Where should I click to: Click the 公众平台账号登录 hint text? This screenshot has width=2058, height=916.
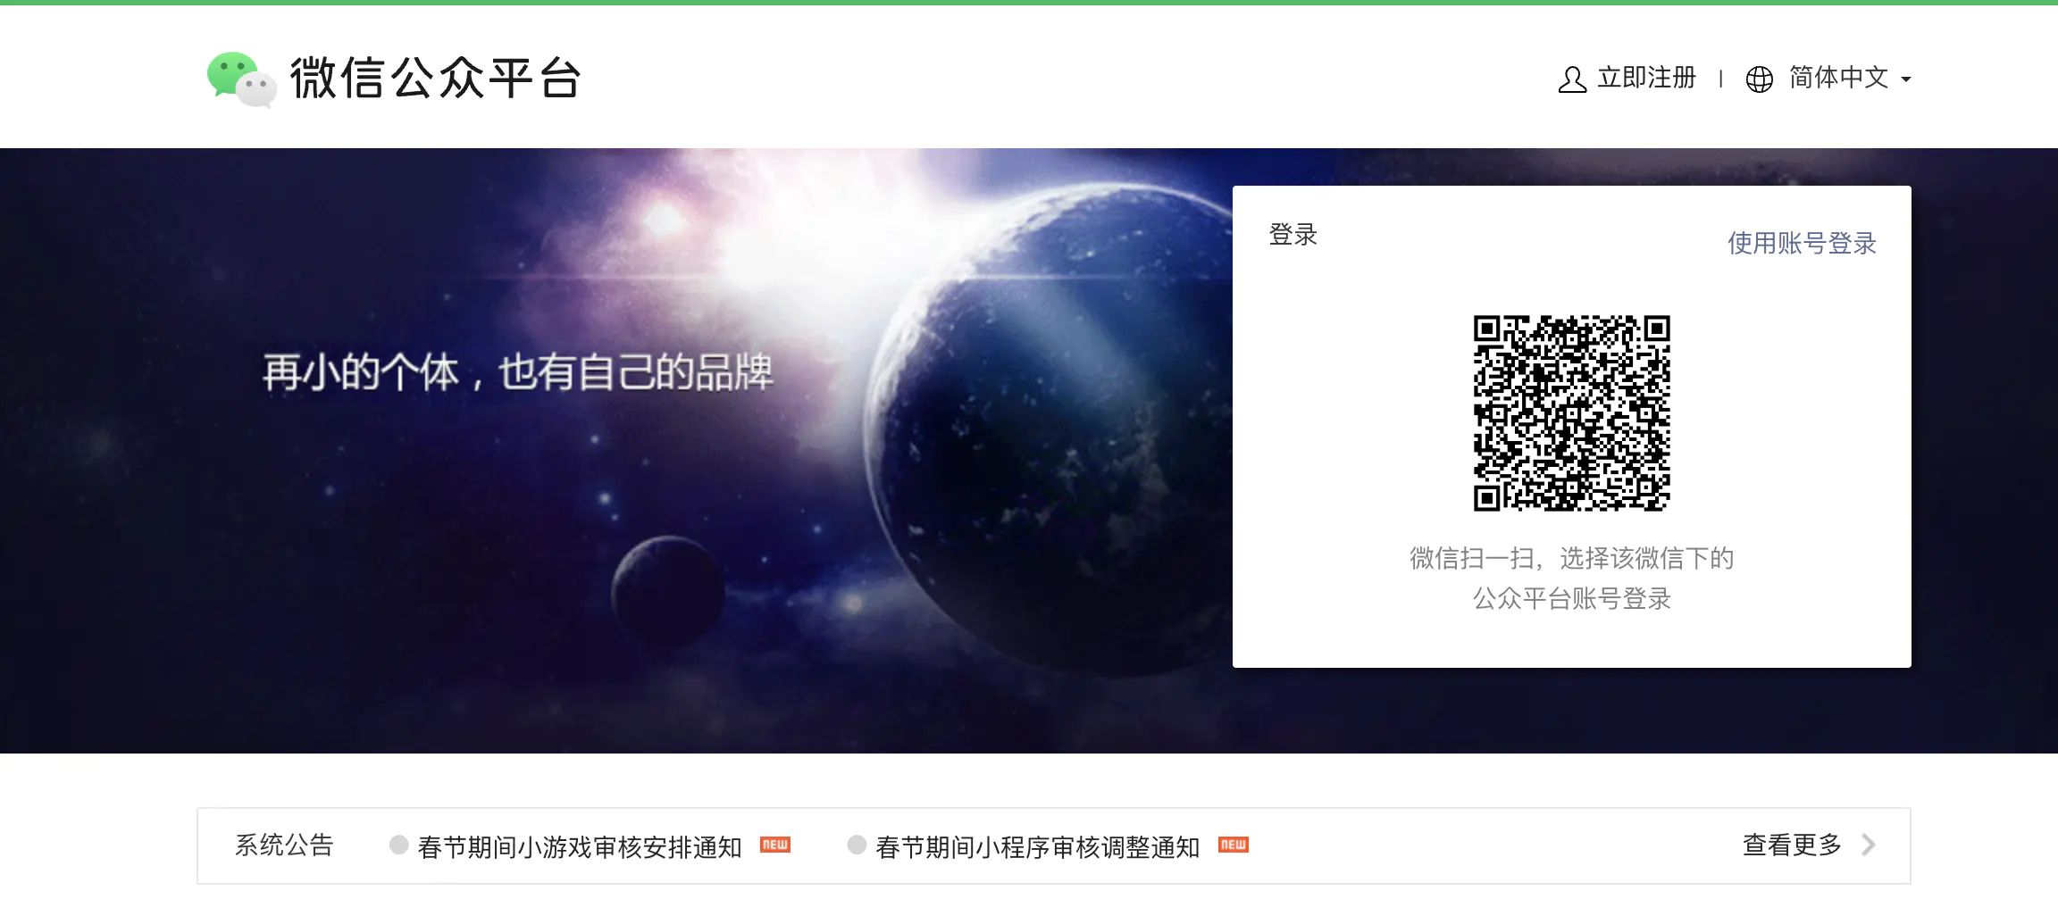pos(1572,598)
